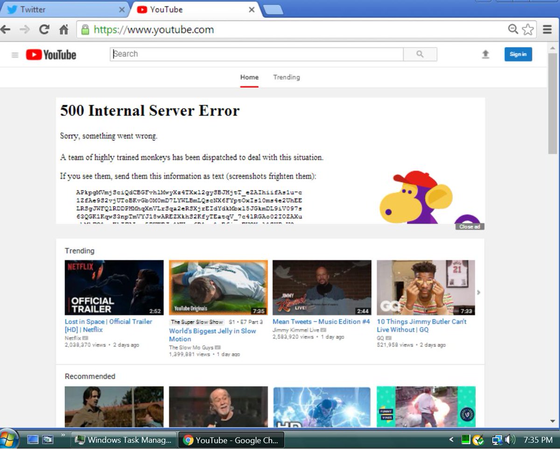Screen dimensions: 560x449
Task: Open the zoom magnifier in address bar
Action: [x=513, y=30]
